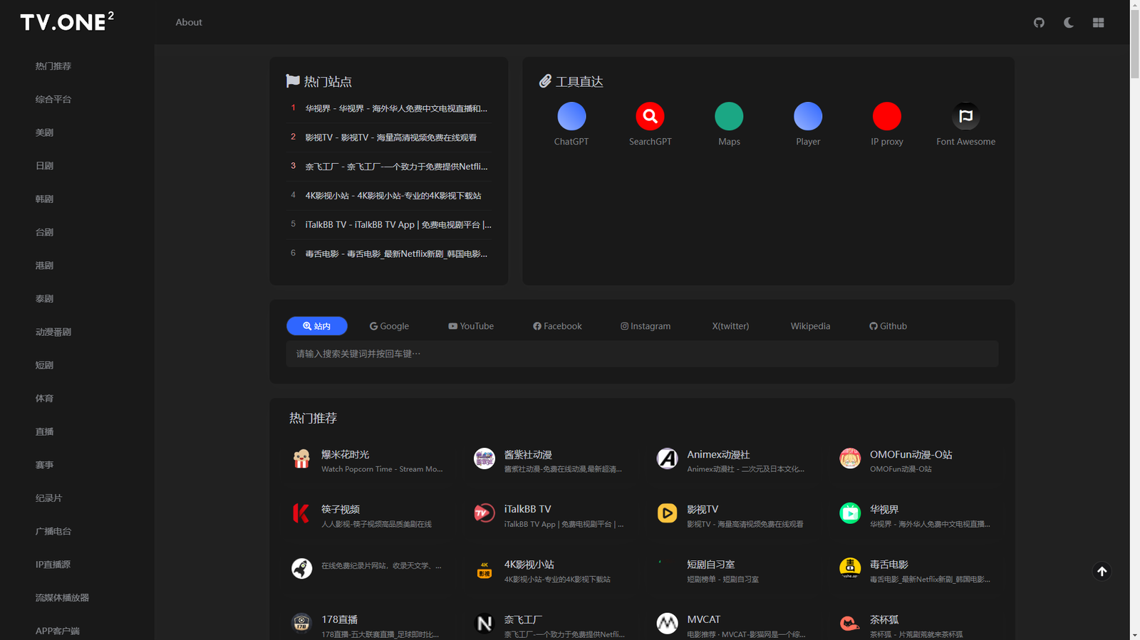Open 流媒体播放器 sidebar category
Screen dimensions: 1140x640
point(62,598)
